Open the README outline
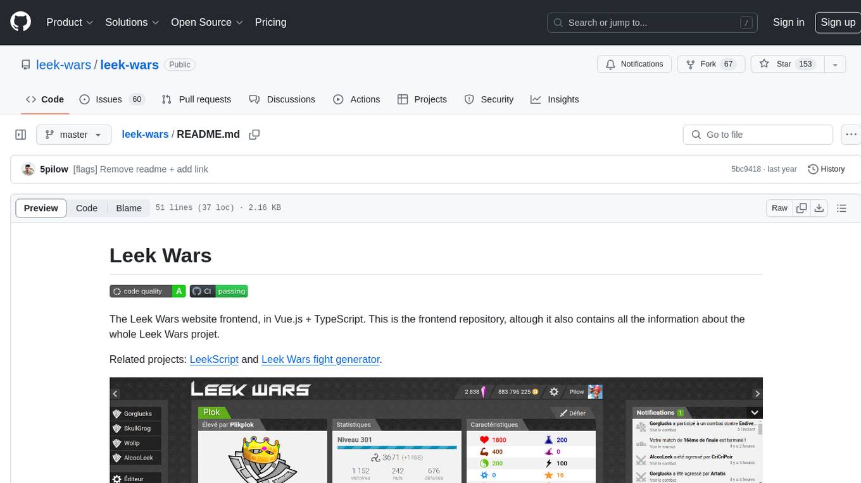This screenshot has height=483, width=861. [841, 208]
